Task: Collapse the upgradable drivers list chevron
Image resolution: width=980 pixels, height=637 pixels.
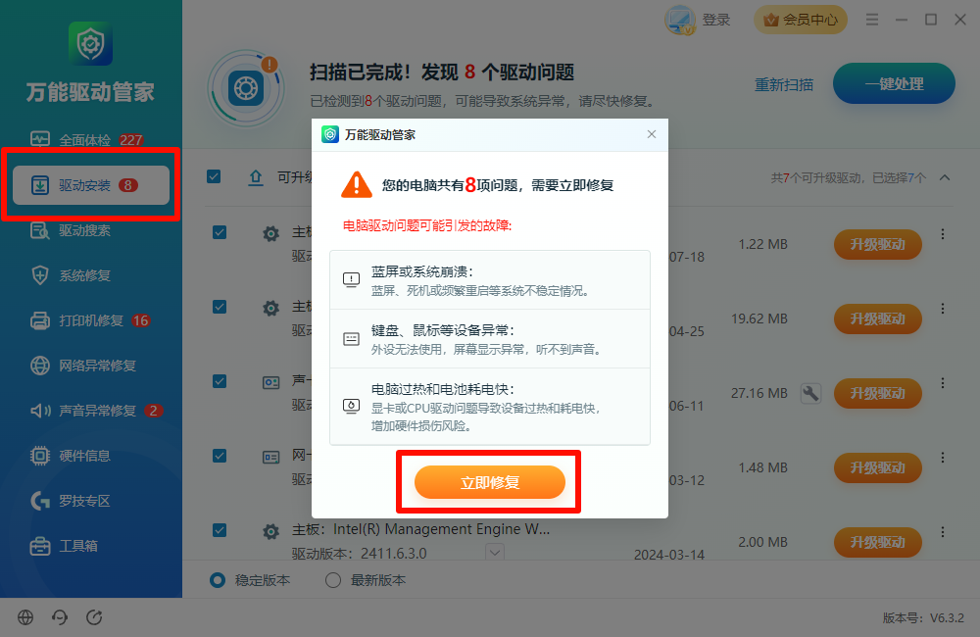Action: 945,177
